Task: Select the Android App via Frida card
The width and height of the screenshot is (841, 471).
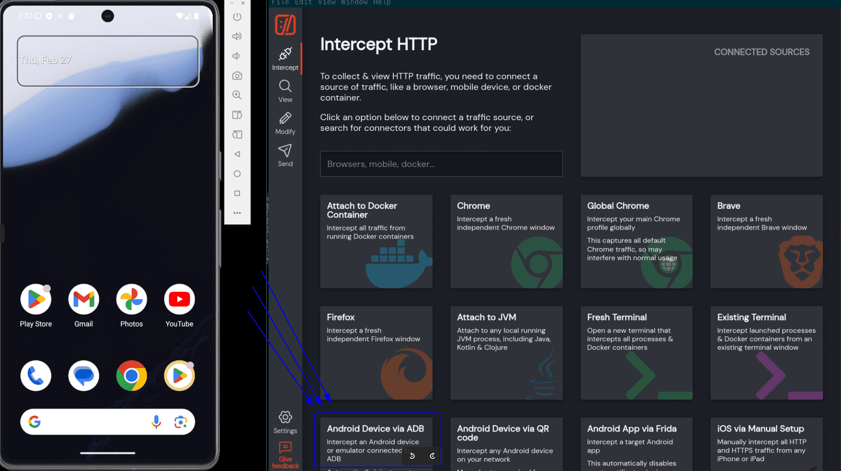Action: (x=636, y=444)
